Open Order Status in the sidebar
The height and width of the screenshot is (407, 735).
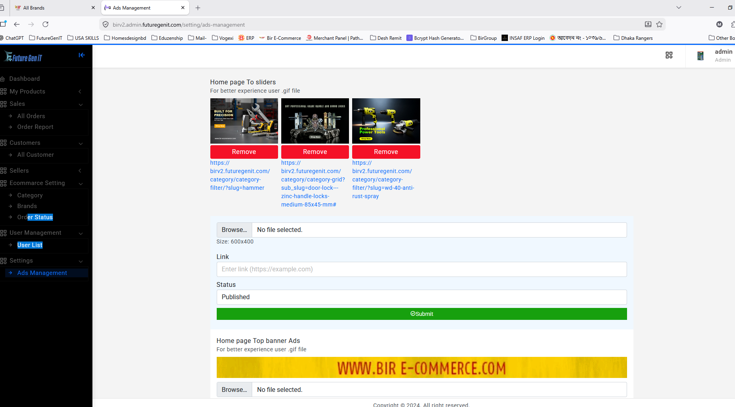coord(35,217)
